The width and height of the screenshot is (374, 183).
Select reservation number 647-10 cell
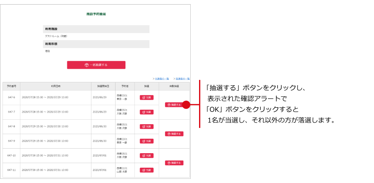(x=12, y=156)
